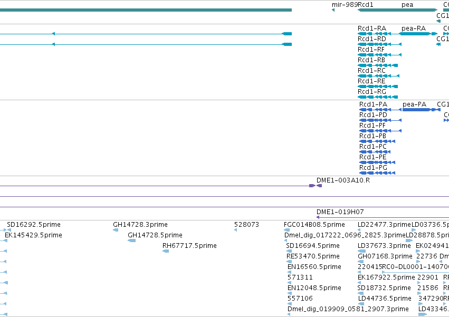Click protein feature Rcd1-PG

tap(377, 173)
